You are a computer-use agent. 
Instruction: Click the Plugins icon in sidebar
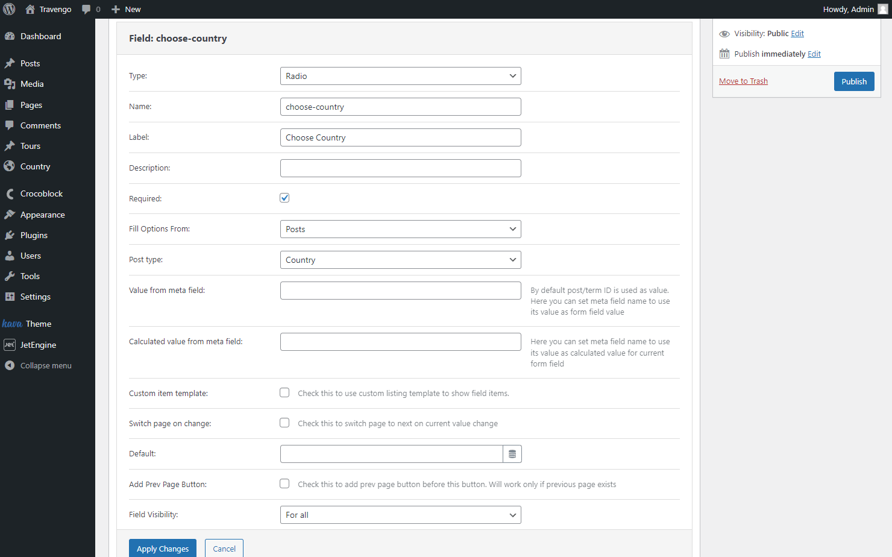[10, 235]
